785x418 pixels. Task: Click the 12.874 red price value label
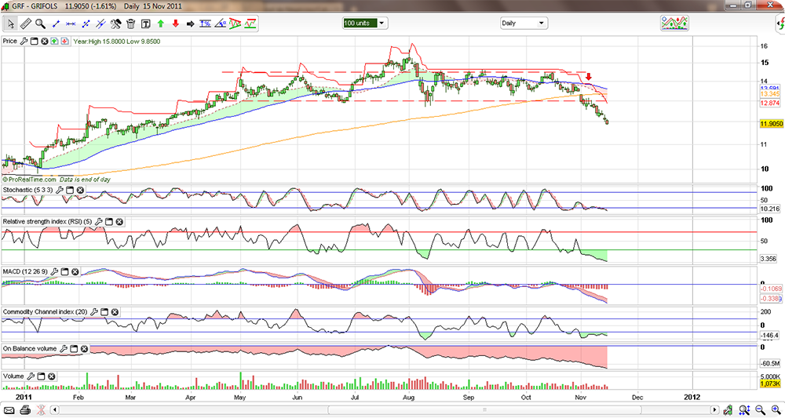tap(769, 103)
